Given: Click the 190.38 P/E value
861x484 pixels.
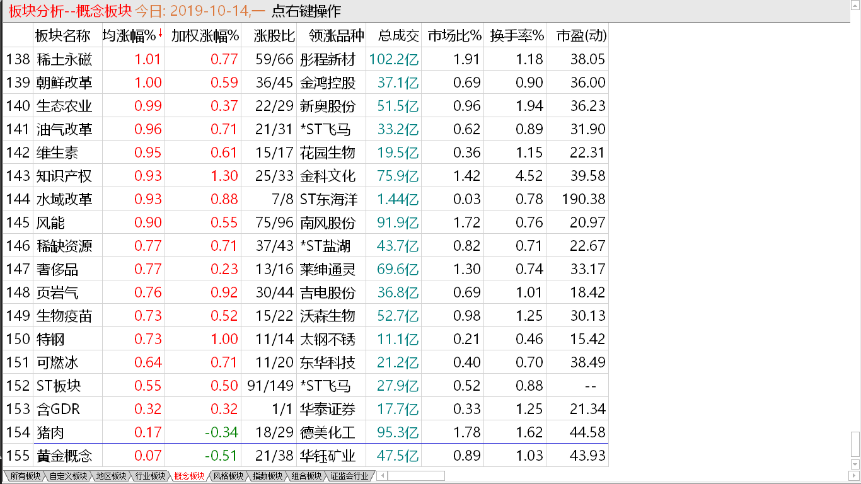Looking at the screenshot, I should click(584, 199).
